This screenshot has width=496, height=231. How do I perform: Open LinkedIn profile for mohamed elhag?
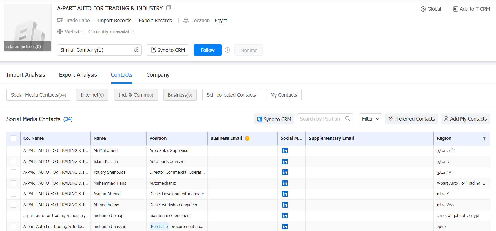(285, 216)
